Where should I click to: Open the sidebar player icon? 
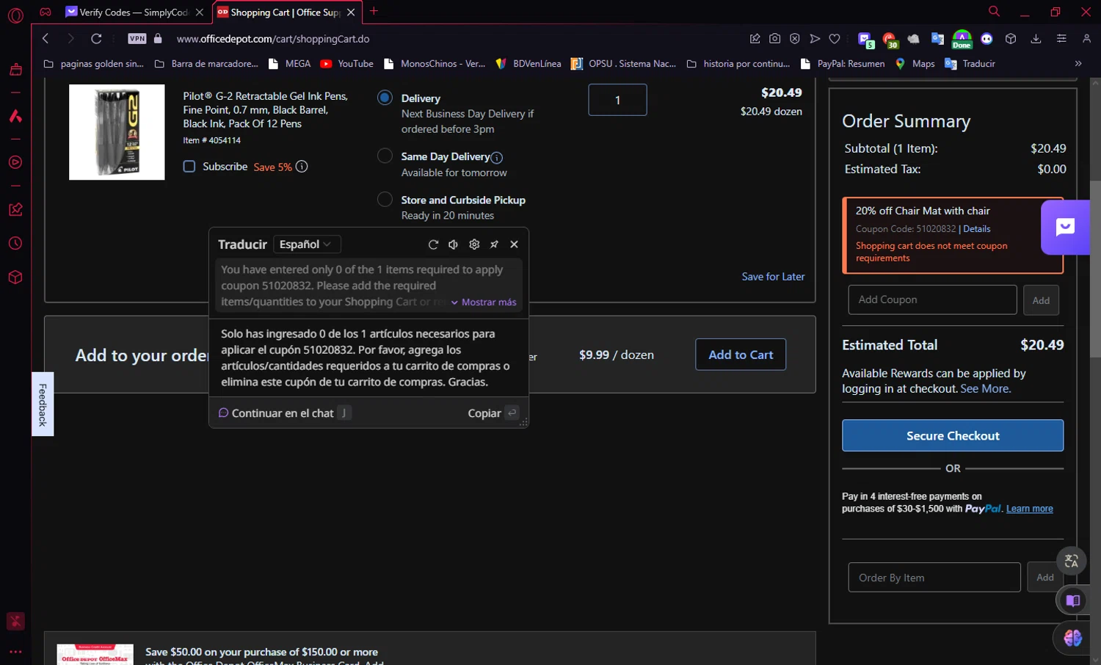(x=15, y=162)
